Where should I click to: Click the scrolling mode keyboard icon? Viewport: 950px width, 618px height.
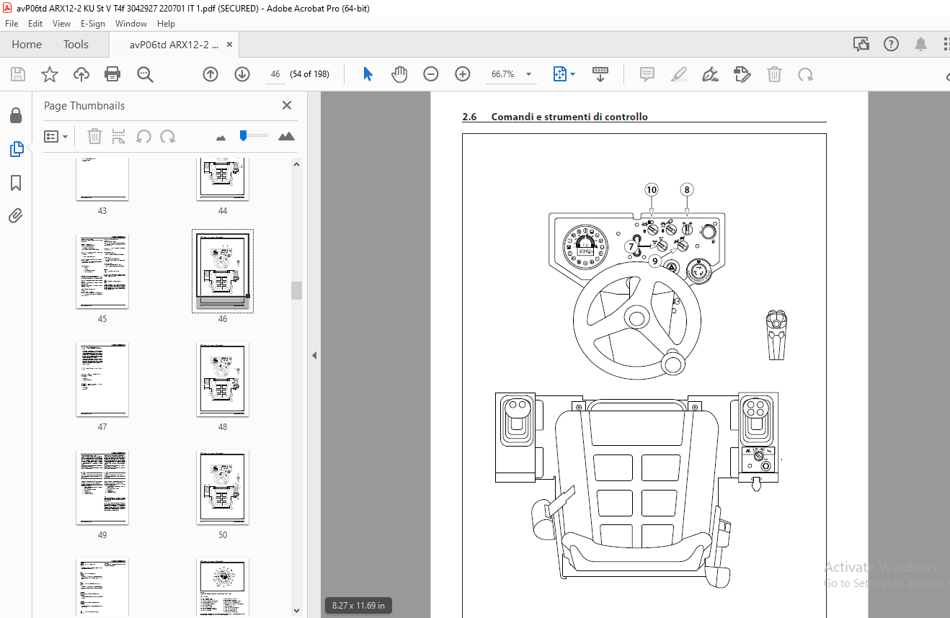[600, 74]
